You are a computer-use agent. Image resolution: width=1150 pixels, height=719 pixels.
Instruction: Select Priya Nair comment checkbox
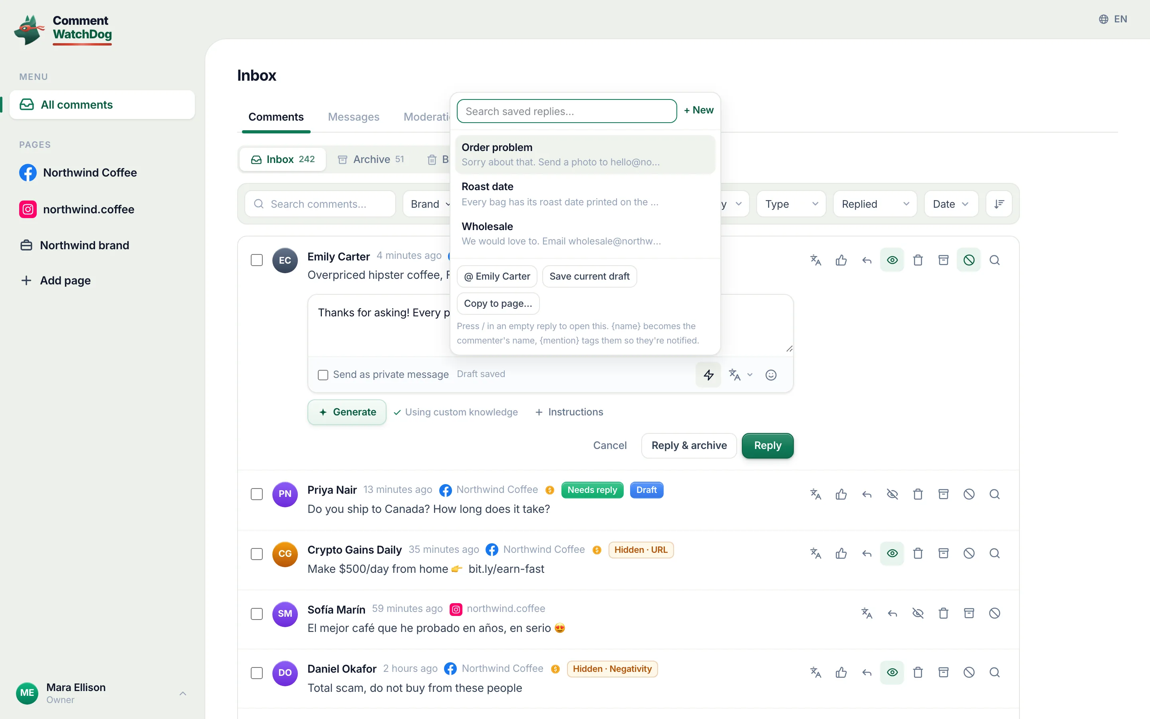[257, 494]
